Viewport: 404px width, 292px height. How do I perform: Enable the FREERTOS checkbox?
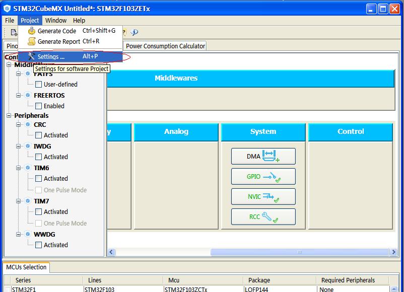(x=38, y=106)
